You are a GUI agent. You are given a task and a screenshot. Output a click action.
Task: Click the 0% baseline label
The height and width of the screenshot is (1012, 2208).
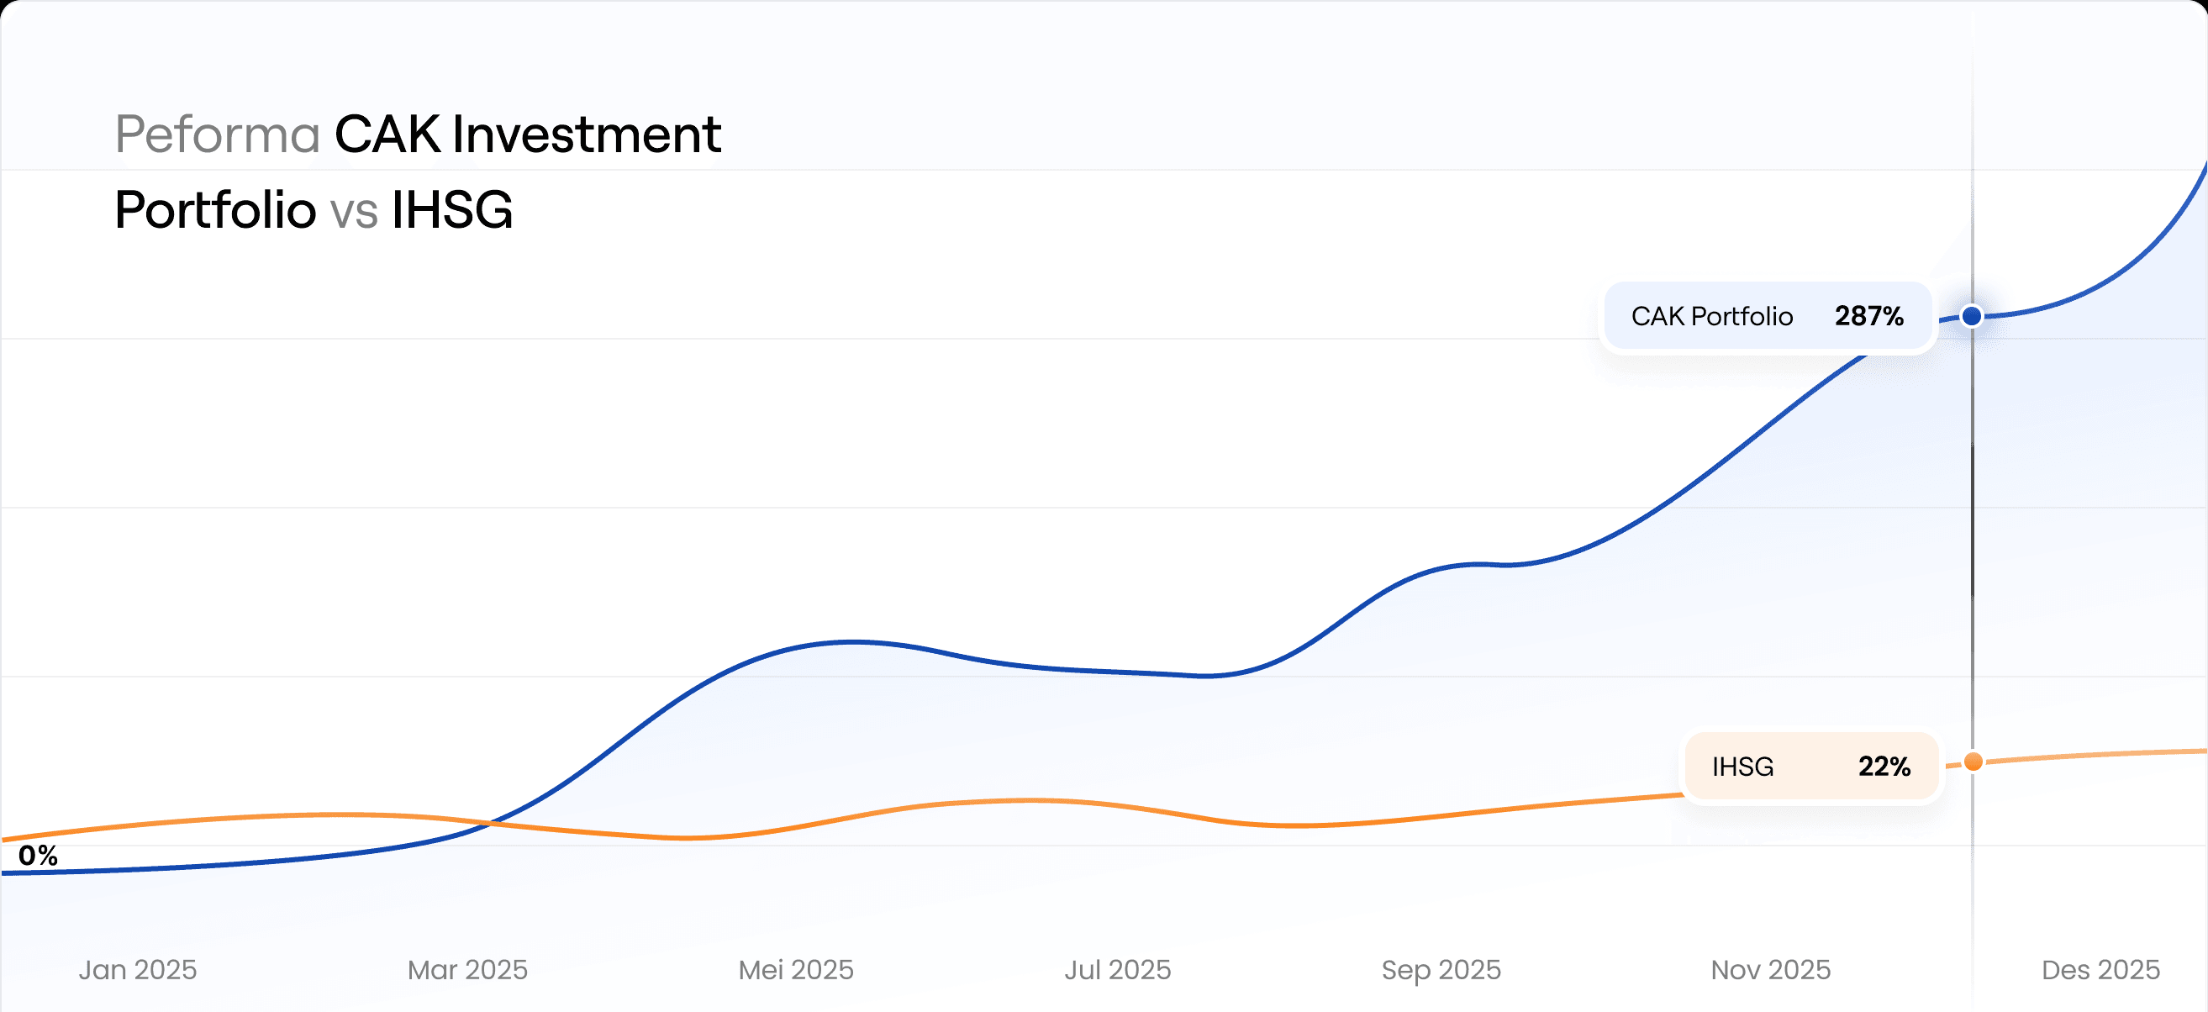point(38,855)
